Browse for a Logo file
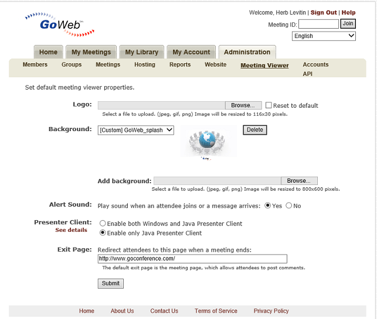The width and height of the screenshot is (377, 319). (x=243, y=105)
